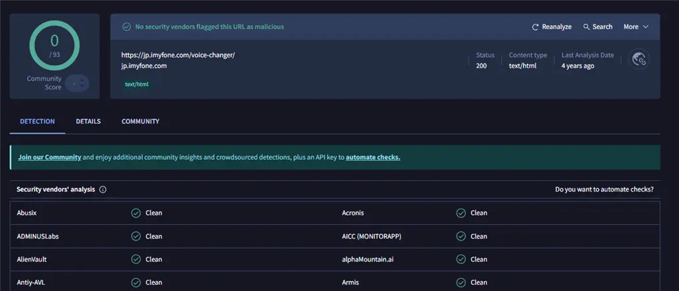Follow the automate checks link
Viewport: 679px width, 291px height.
coord(373,158)
